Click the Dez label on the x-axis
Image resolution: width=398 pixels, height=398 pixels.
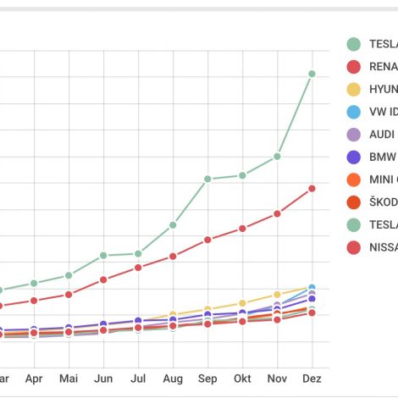(312, 379)
